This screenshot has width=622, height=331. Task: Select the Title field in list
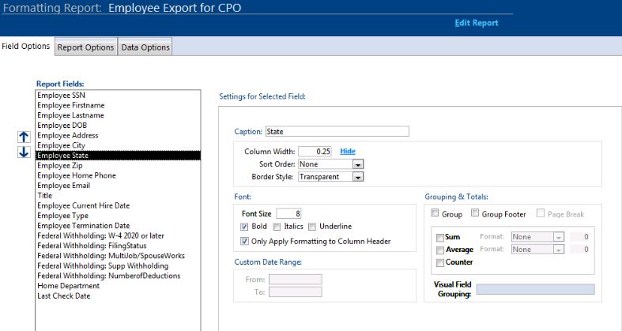point(118,196)
